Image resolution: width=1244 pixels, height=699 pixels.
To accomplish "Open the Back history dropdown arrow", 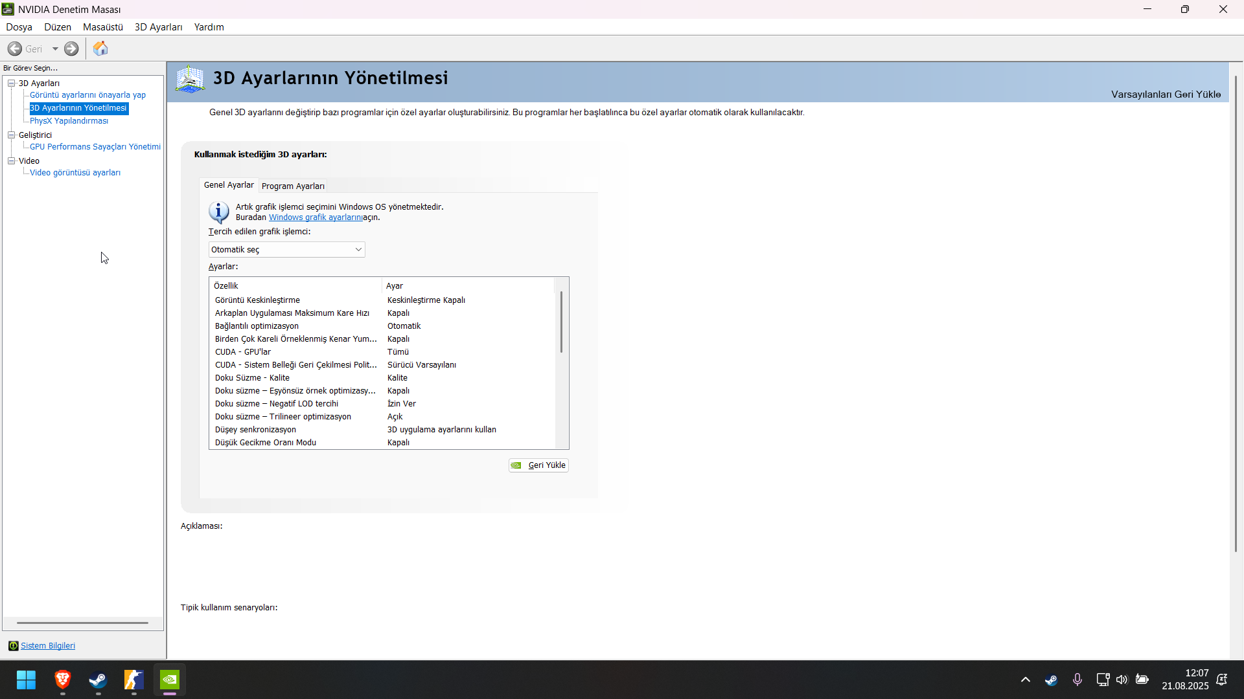I will pyautogui.click(x=55, y=49).
